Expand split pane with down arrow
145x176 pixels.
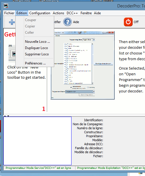coord(8,116)
